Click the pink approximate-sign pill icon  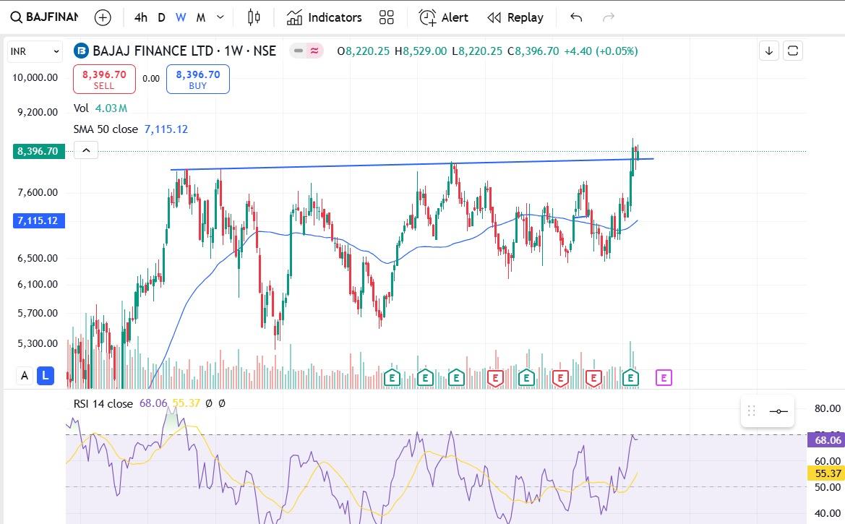click(x=314, y=51)
